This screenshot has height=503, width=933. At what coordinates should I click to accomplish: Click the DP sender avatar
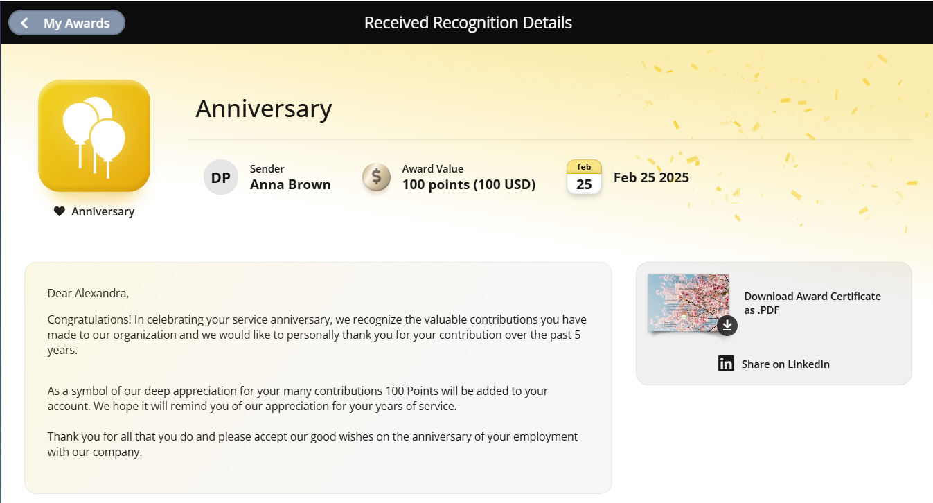point(221,177)
